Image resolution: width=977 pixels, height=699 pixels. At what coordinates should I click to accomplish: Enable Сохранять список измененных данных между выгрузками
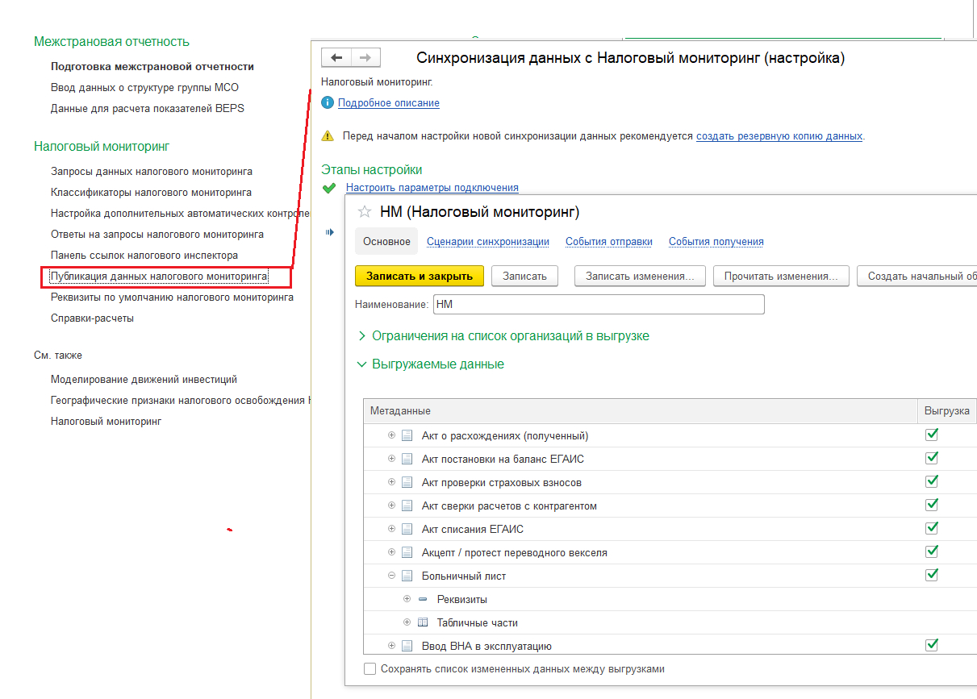pos(370,668)
